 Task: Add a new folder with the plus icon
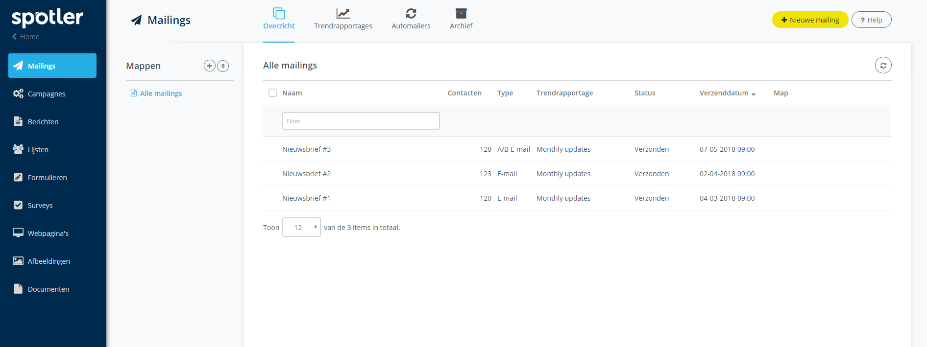[x=209, y=66]
